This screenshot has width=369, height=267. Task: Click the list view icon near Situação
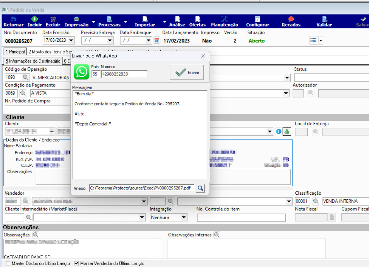coord(313,40)
